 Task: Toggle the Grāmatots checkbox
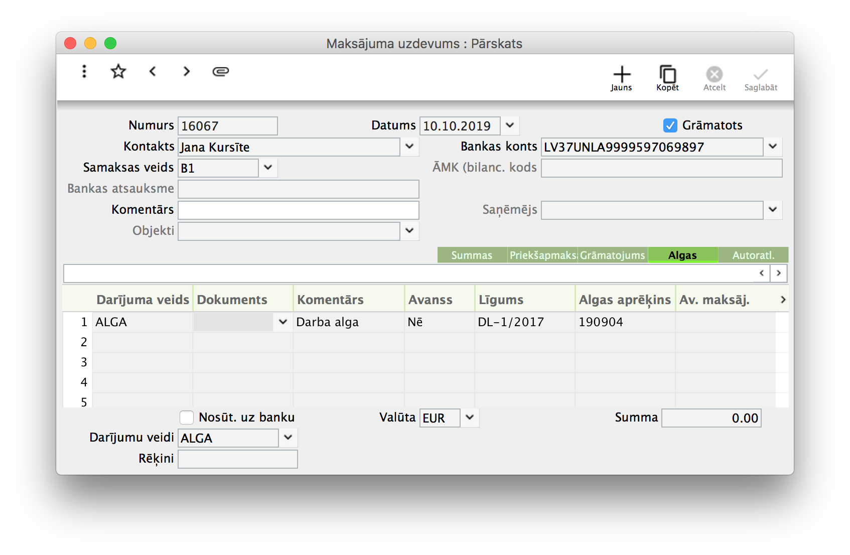670,125
